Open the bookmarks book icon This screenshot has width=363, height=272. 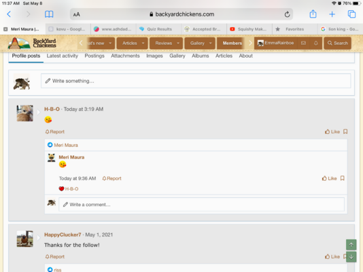49,14
